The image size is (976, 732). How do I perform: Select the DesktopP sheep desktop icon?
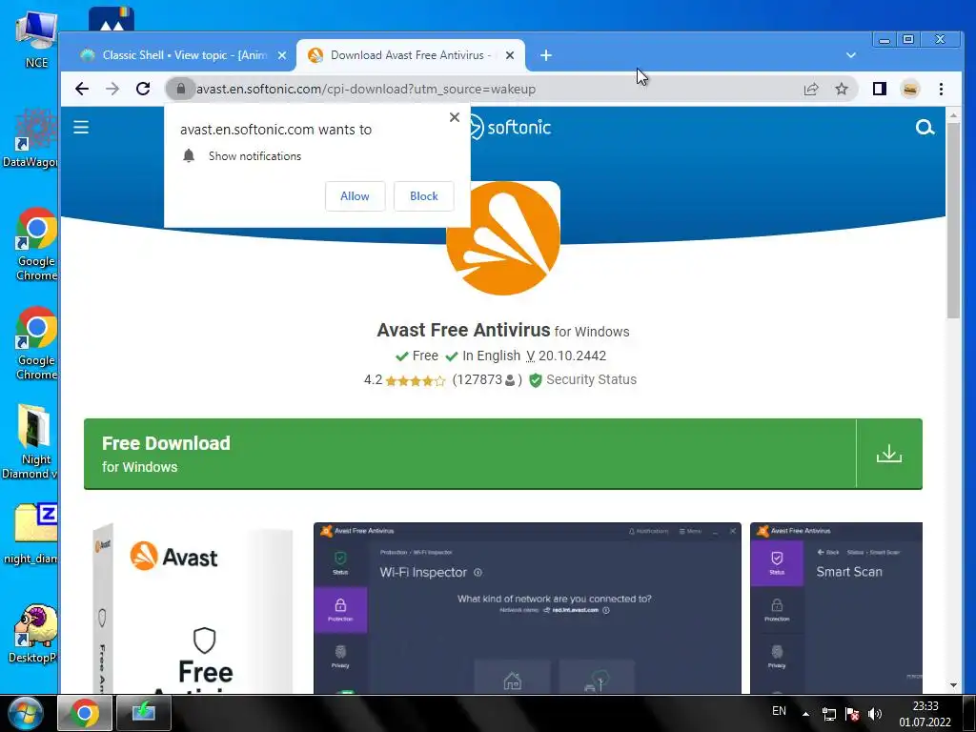(32, 634)
